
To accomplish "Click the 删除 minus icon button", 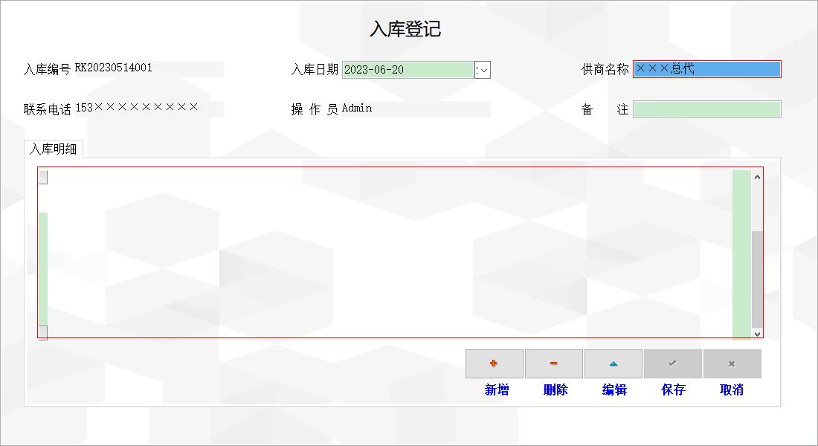I will coord(553,363).
